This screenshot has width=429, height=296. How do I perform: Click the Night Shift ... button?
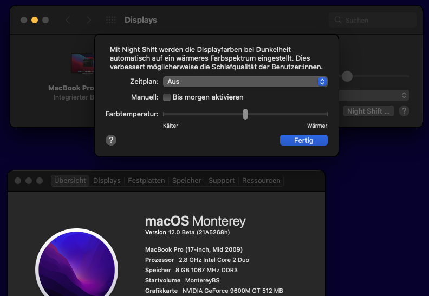tap(368, 111)
